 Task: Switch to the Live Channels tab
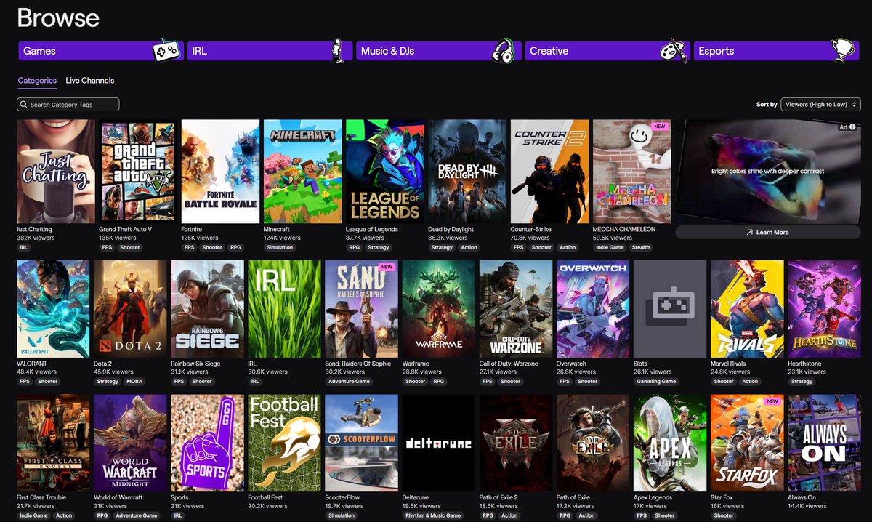click(90, 81)
